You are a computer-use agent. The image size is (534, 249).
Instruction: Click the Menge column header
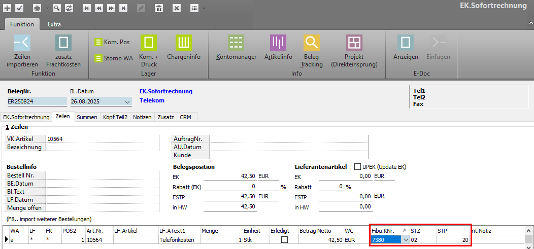click(x=221, y=231)
